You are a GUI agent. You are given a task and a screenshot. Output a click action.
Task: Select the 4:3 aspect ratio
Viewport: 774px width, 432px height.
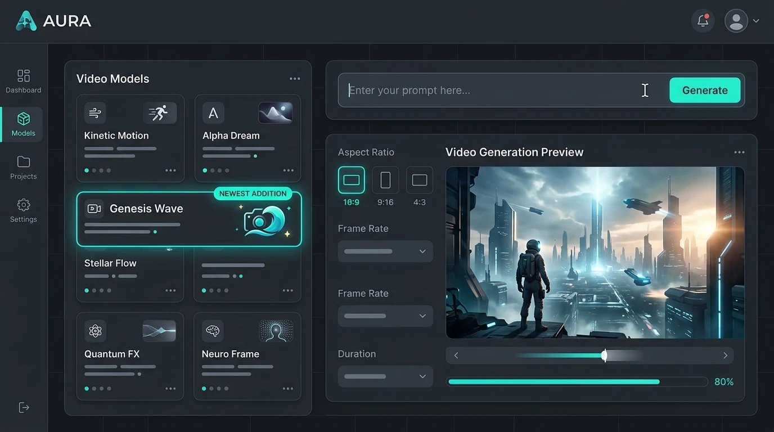[x=419, y=179]
